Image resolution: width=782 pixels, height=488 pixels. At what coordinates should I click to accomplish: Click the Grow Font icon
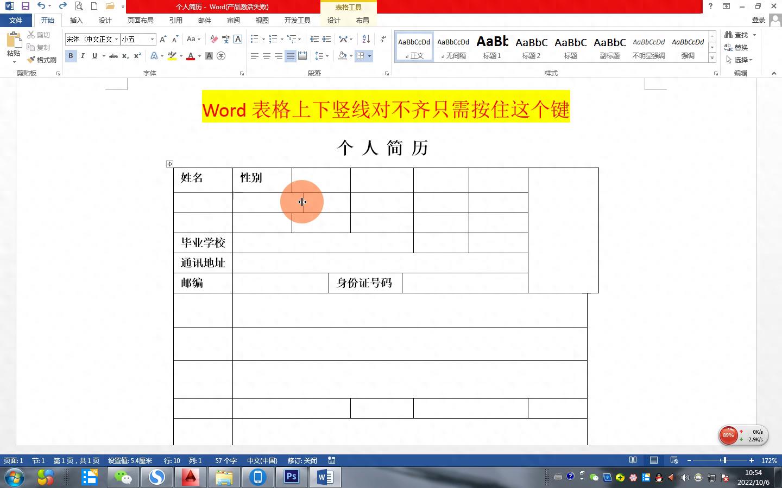pyautogui.click(x=163, y=39)
